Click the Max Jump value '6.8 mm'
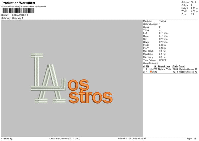 click(163, 57)
